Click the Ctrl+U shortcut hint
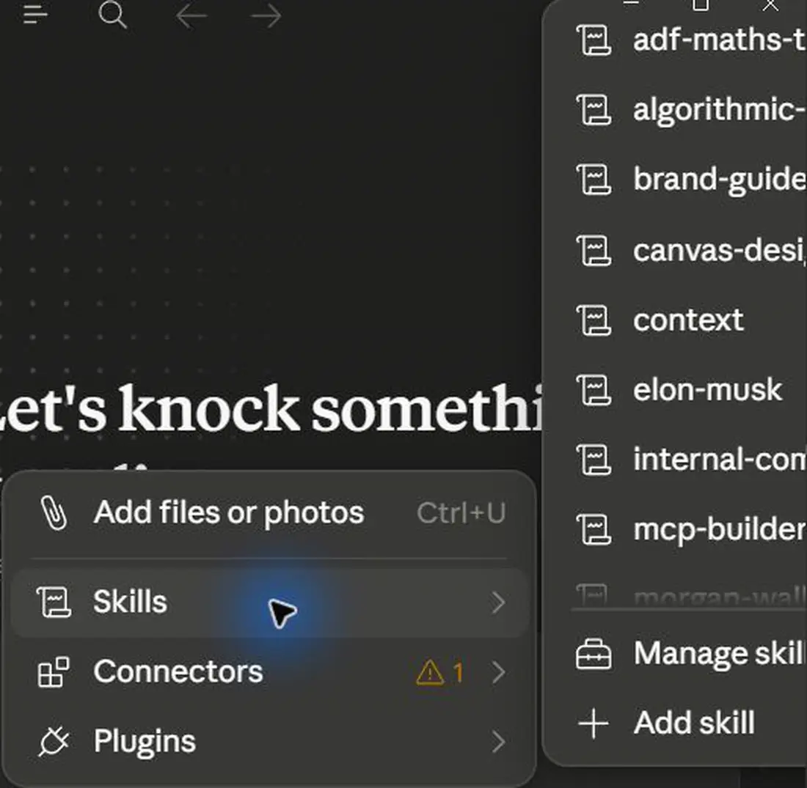 461,513
